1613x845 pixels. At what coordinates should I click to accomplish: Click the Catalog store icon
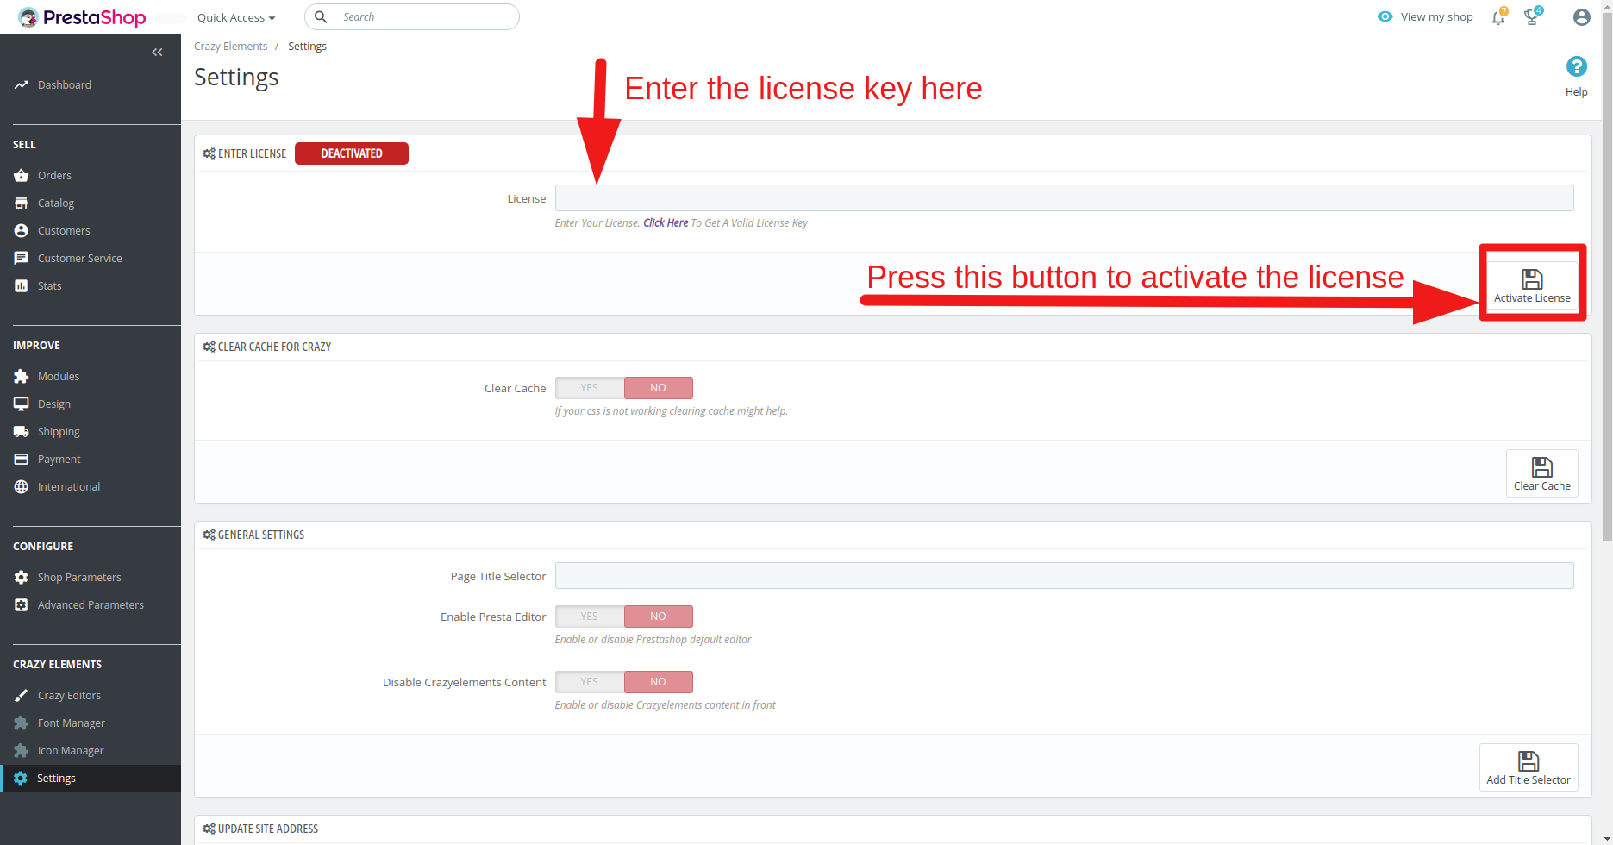(x=22, y=203)
